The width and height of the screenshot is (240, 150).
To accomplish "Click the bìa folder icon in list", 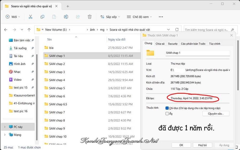I will click(46, 48).
